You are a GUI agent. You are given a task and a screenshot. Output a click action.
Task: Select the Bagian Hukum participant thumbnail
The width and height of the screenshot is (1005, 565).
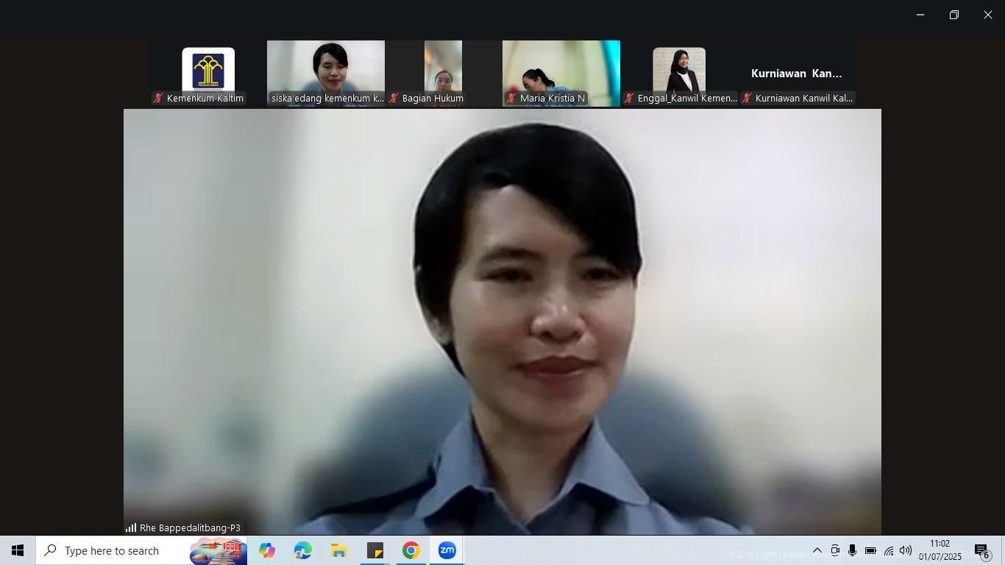coord(443,74)
